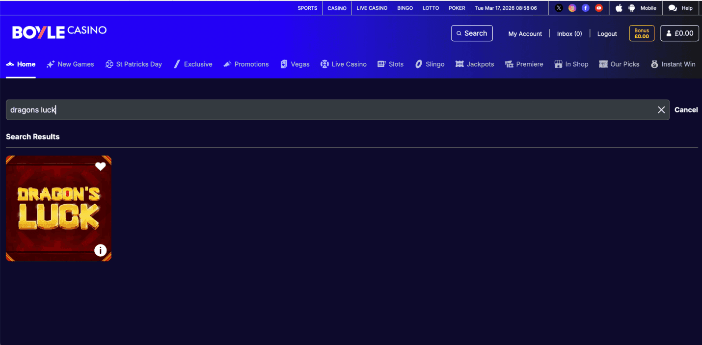The height and width of the screenshot is (345, 702).
Task: Clear search text with X icon
Action: [x=661, y=110]
